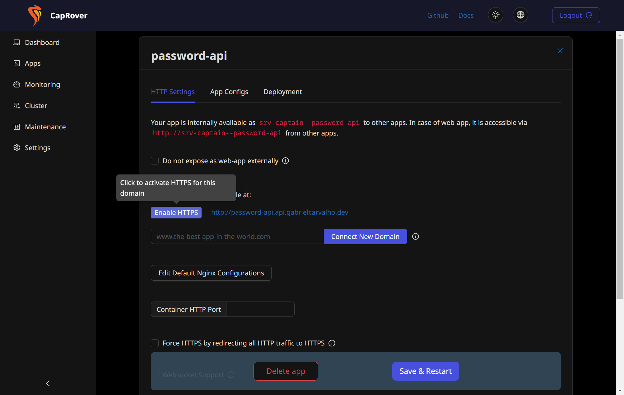Open Settings in the sidebar
Screen dimensions: 624x395
click(37, 148)
